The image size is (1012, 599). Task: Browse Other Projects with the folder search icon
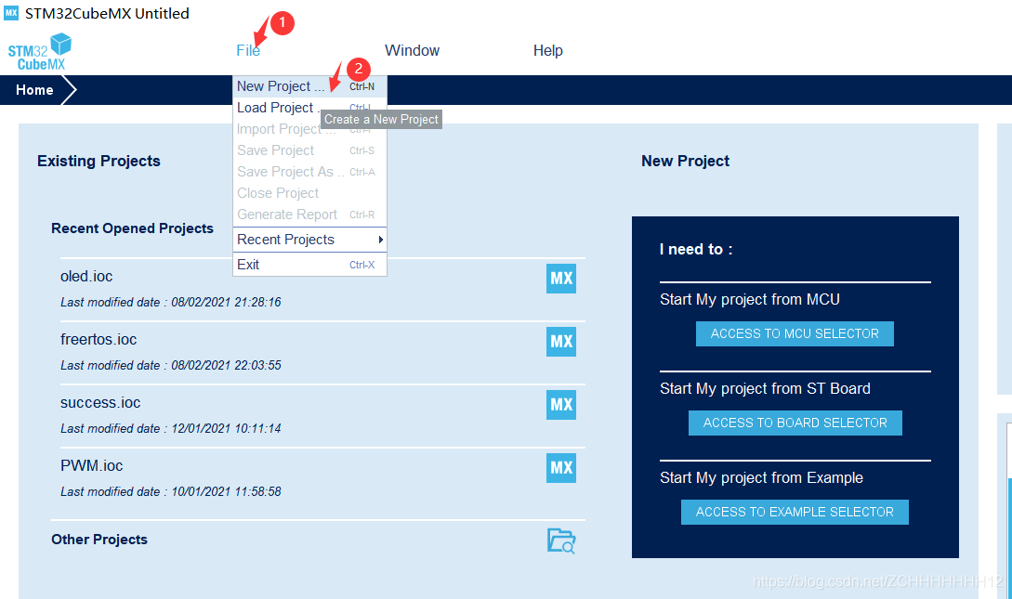561,540
